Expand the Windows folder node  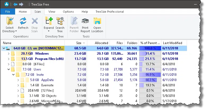[x=9, y=54]
